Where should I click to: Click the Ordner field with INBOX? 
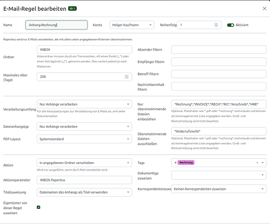pyautogui.click(x=84, y=50)
